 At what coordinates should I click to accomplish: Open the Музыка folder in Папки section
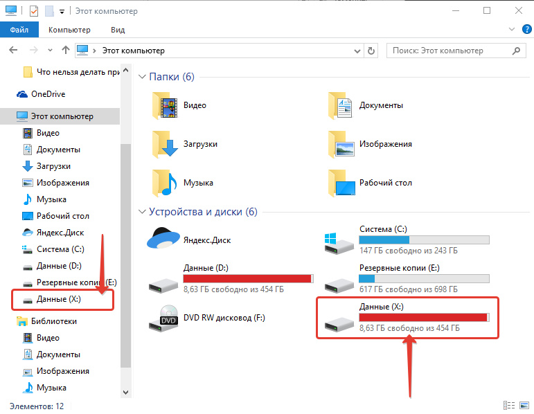tap(183, 183)
